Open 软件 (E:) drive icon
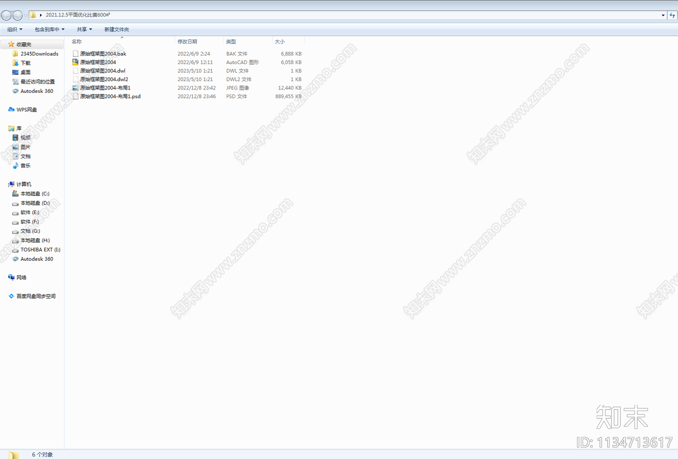Screen dimensions: 678x459 [x=15, y=213]
